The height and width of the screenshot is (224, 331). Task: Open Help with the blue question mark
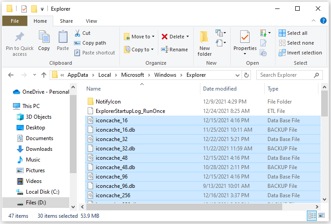(323, 21)
